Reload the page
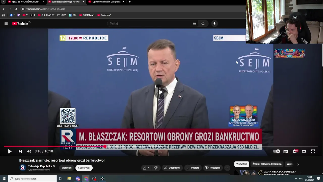Screen dimensions: 323x182 (x=16, y=9)
